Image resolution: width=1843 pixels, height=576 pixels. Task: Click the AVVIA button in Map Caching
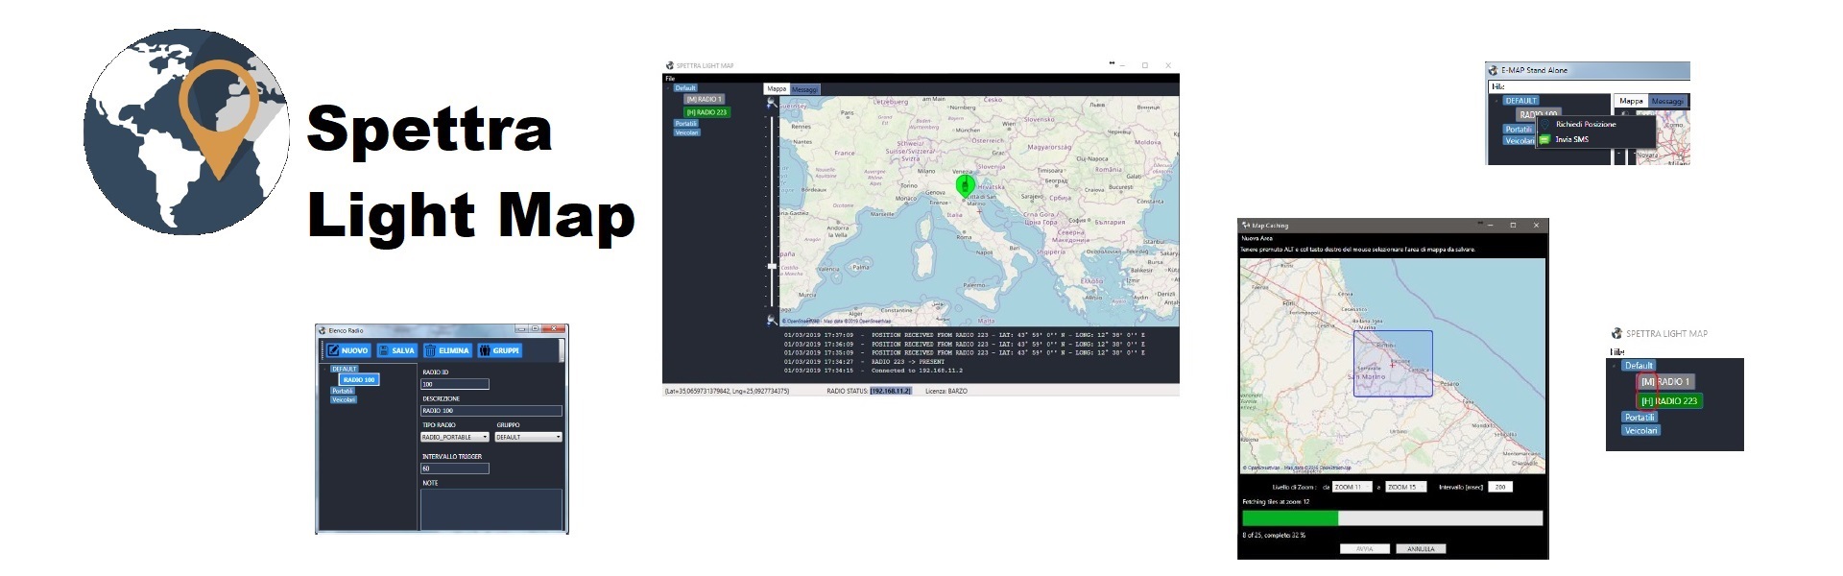(x=1365, y=549)
